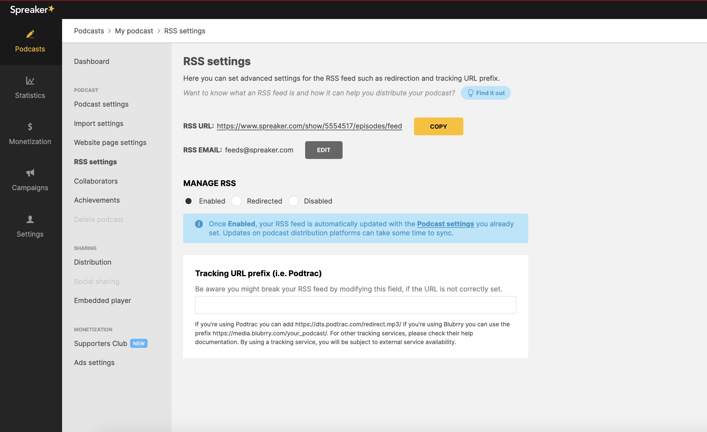707x432 pixels.
Task: Open the Embedded player page
Action: click(102, 300)
